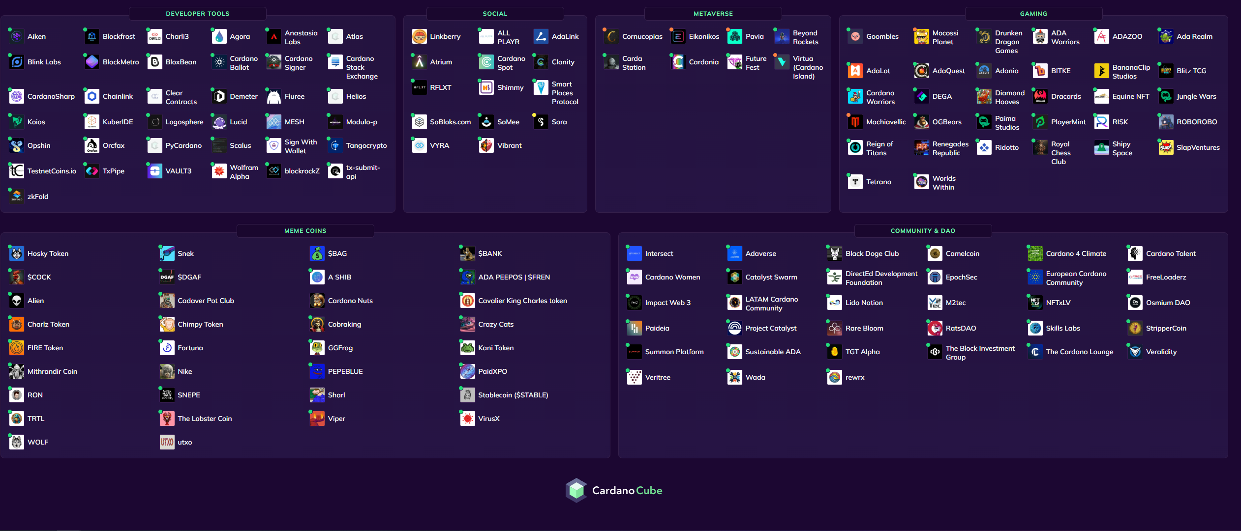1241x531 pixels.
Task: Open the Metaverse category header
Action: [713, 14]
